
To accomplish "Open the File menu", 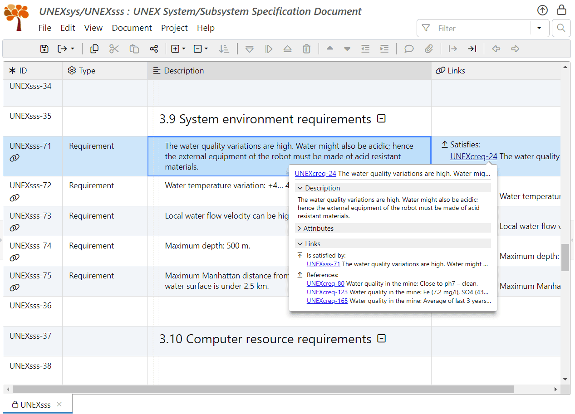I will [45, 28].
